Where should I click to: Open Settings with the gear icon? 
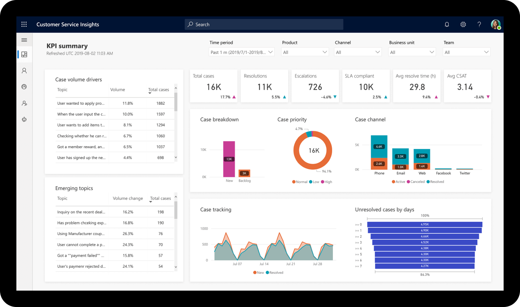[x=463, y=24]
